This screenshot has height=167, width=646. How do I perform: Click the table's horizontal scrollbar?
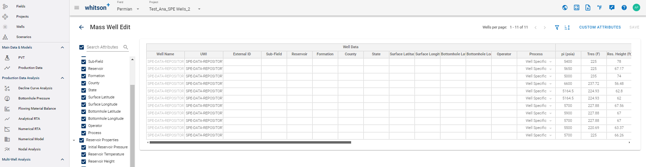(x=250, y=143)
